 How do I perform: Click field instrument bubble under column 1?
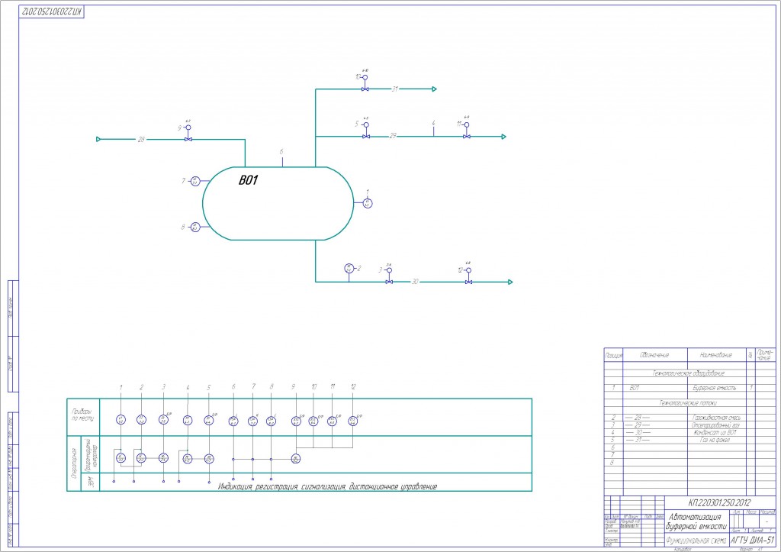121,420
